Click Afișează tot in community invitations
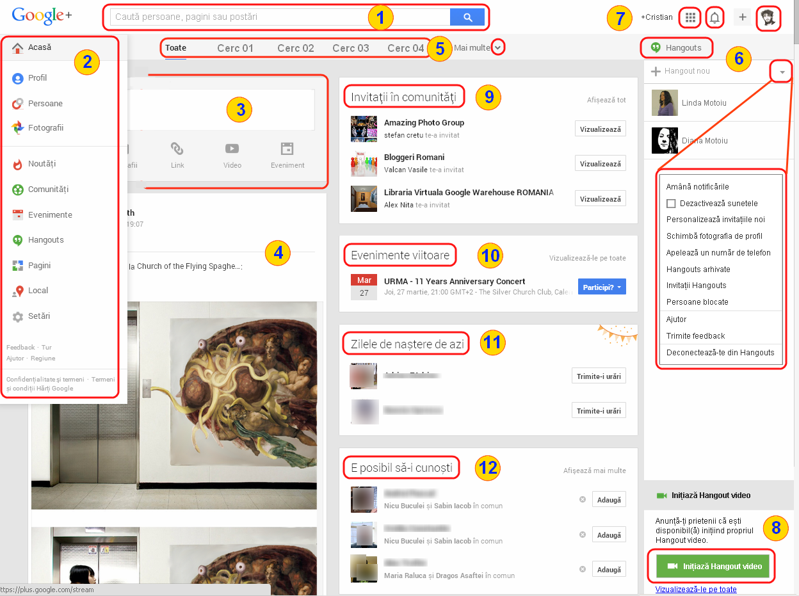799x596 pixels. 606,101
